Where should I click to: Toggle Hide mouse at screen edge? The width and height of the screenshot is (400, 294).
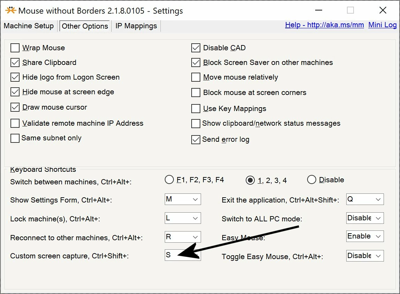[15, 92]
